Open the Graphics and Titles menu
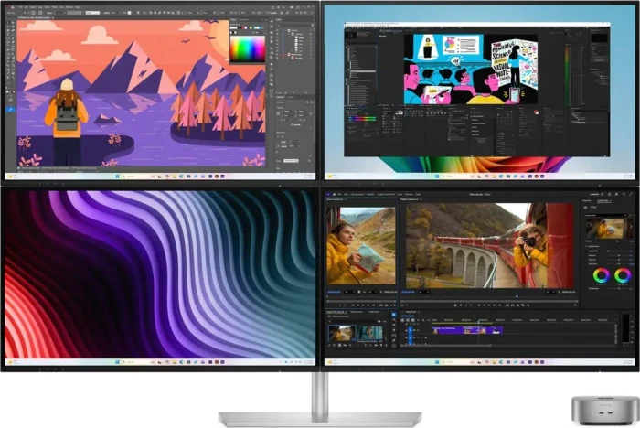This screenshot has width=640, height=428. (x=386, y=194)
